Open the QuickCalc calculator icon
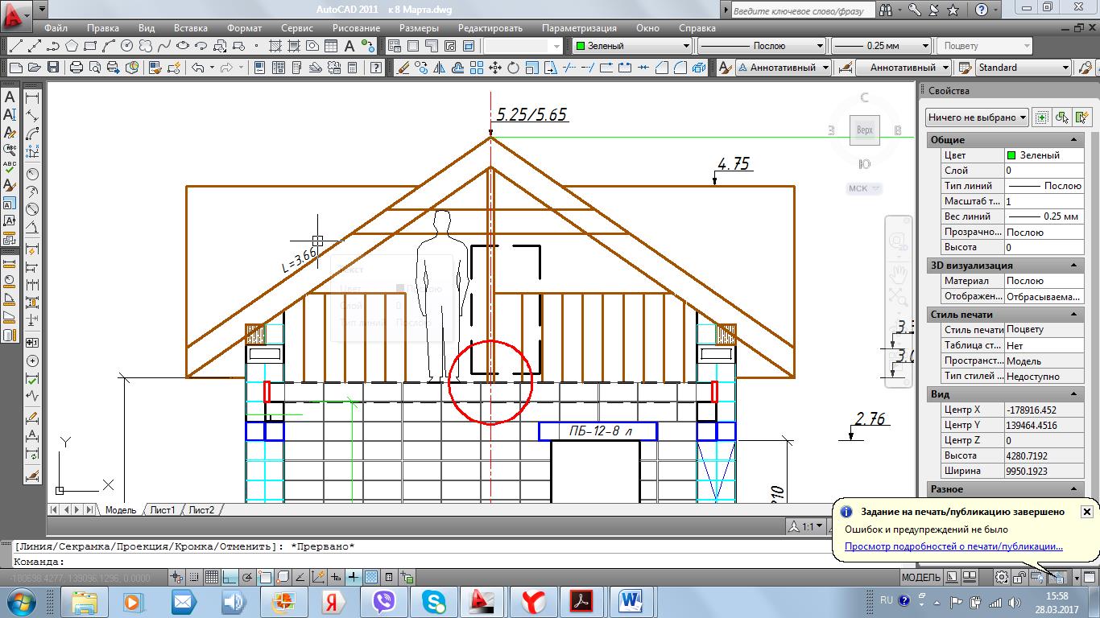 click(x=352, y=68)
